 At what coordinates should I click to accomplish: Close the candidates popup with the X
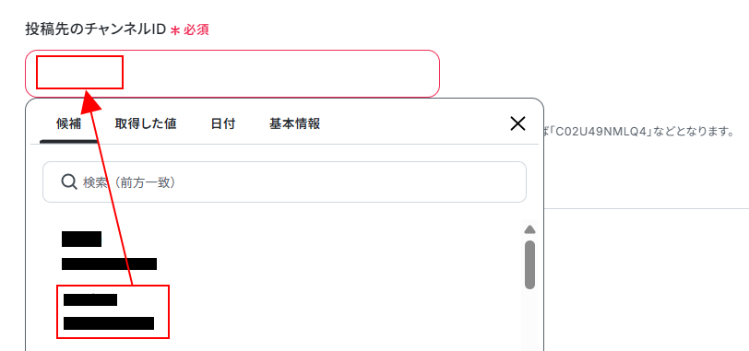[517, 124]
